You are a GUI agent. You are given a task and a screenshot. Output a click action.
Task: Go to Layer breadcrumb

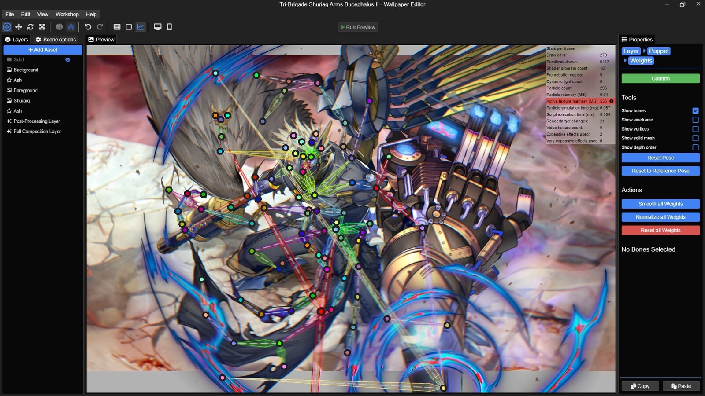[631, 51]
